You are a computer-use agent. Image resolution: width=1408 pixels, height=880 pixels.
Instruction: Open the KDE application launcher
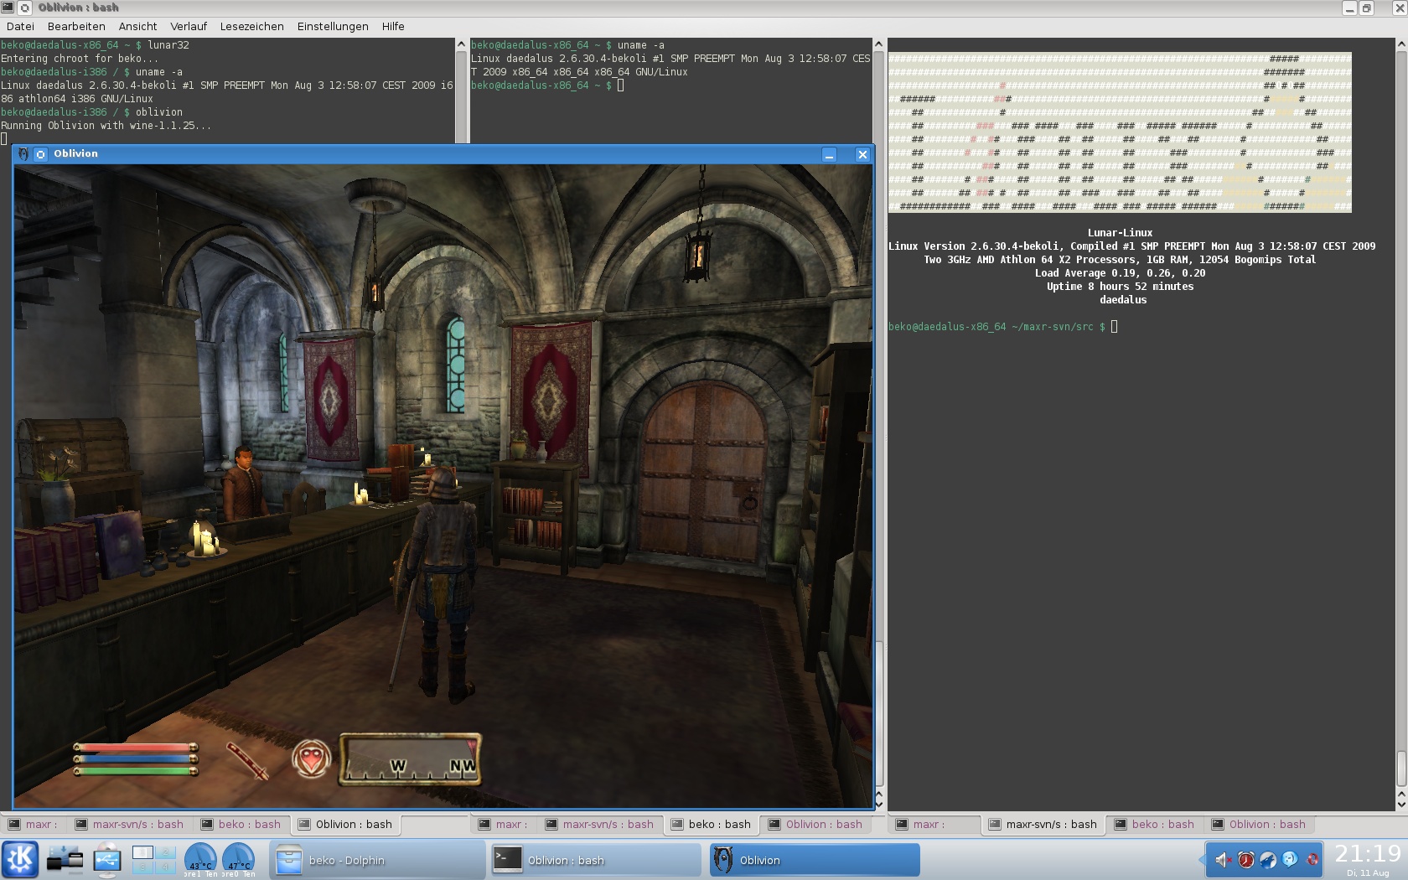coord(20,860)
